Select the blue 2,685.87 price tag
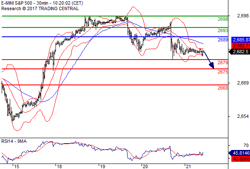This screenshot has height=169, width=250. click(x=241, y=40)
